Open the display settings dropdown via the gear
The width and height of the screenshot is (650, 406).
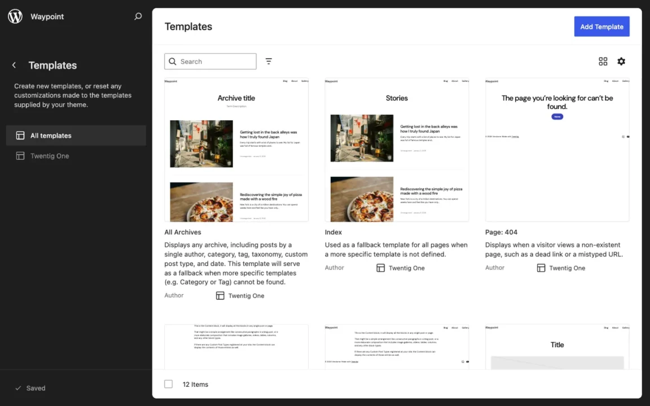(621, 61)
